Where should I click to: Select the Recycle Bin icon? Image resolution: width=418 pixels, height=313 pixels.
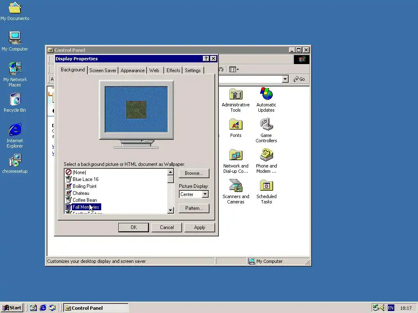[15, 103]
